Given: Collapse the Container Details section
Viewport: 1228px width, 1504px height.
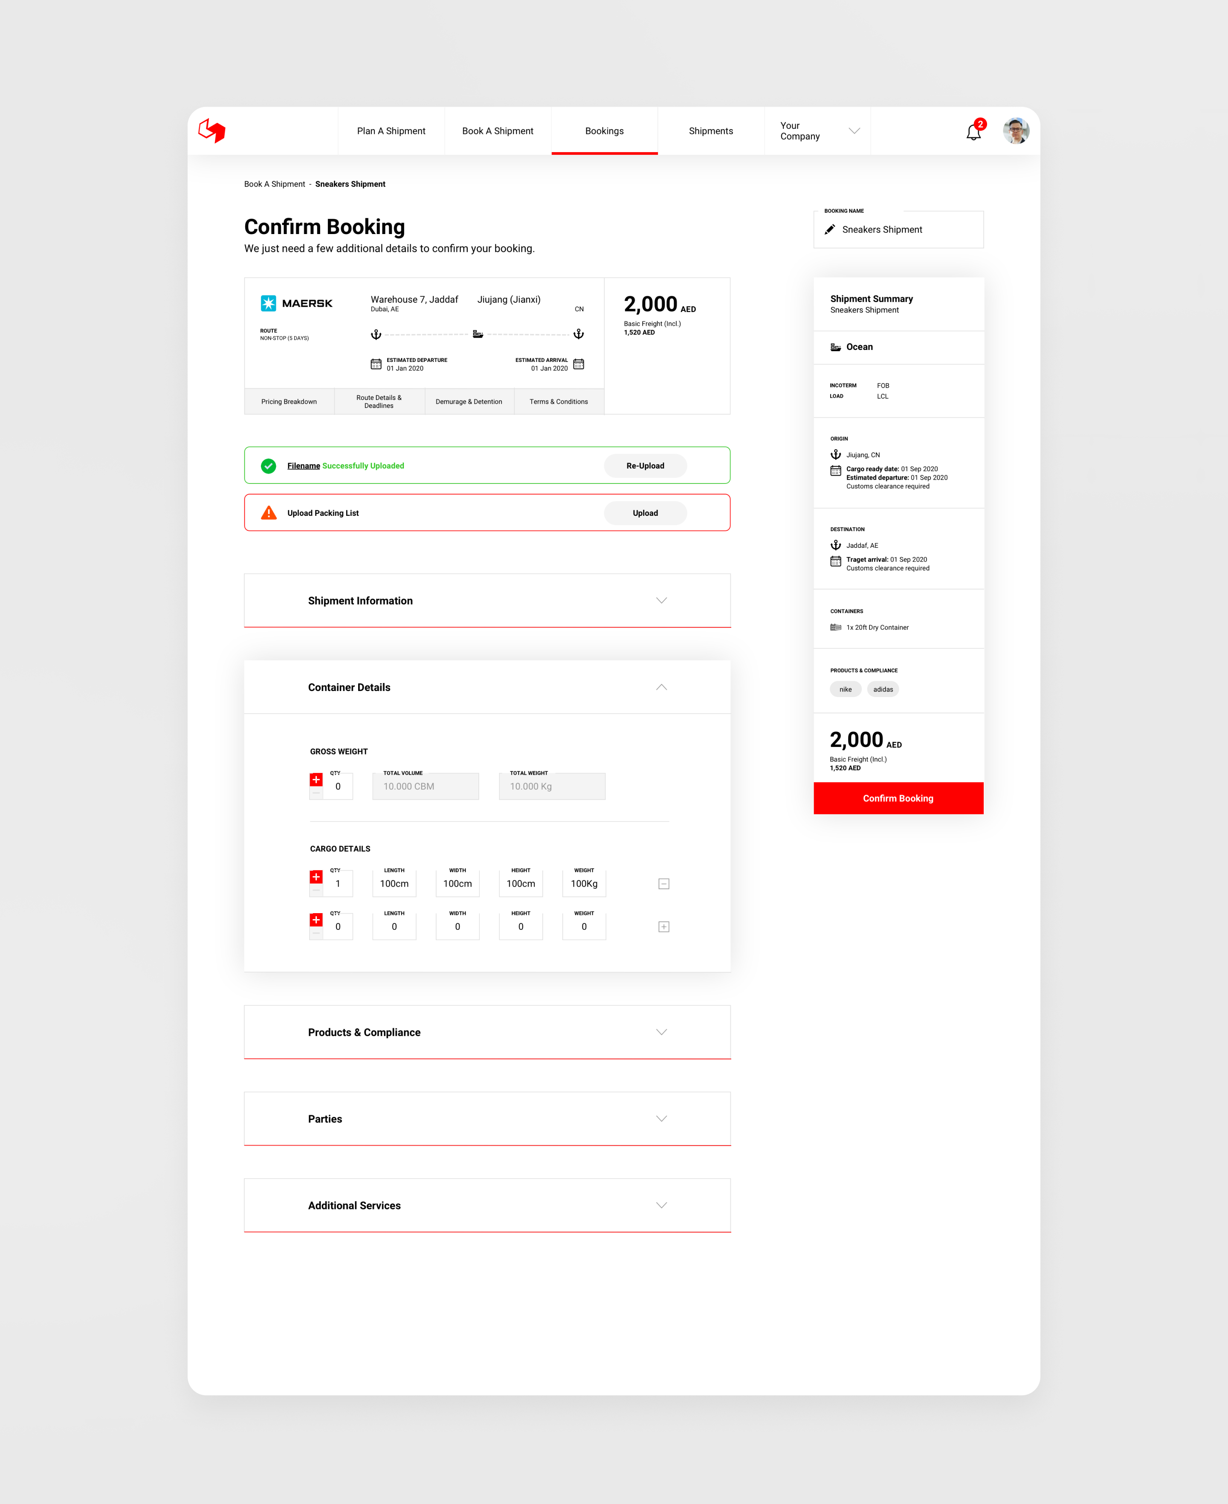Looking at the screenshot, I should 661,687.
